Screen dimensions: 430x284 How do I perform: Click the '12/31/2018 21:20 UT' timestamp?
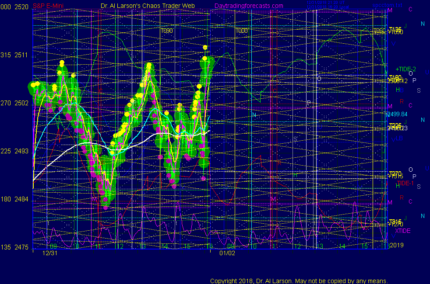(x=325, y=3)
